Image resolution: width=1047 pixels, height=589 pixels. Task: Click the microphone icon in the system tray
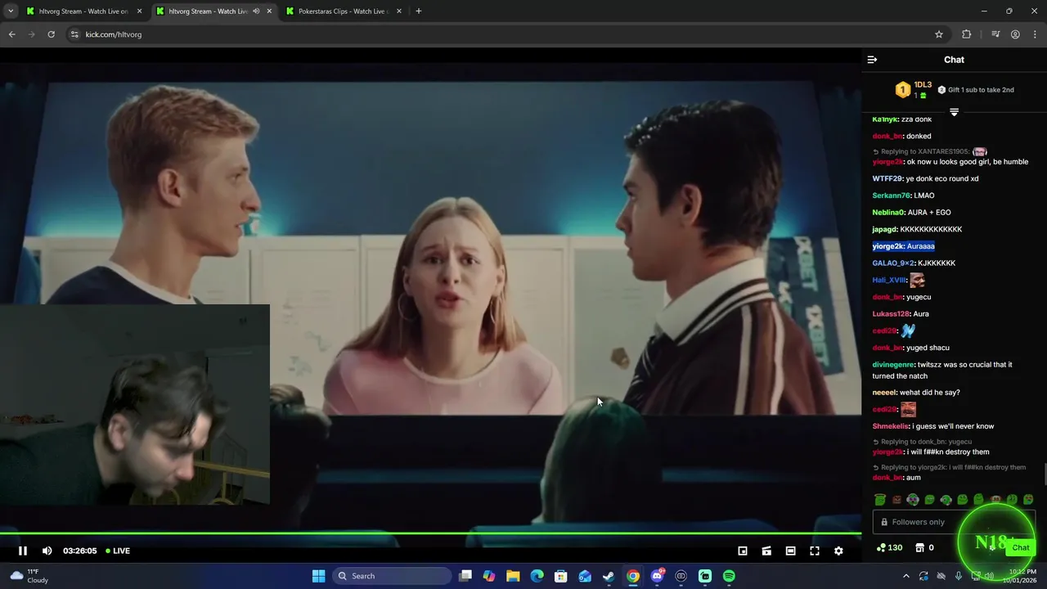(x=959, y=576)
